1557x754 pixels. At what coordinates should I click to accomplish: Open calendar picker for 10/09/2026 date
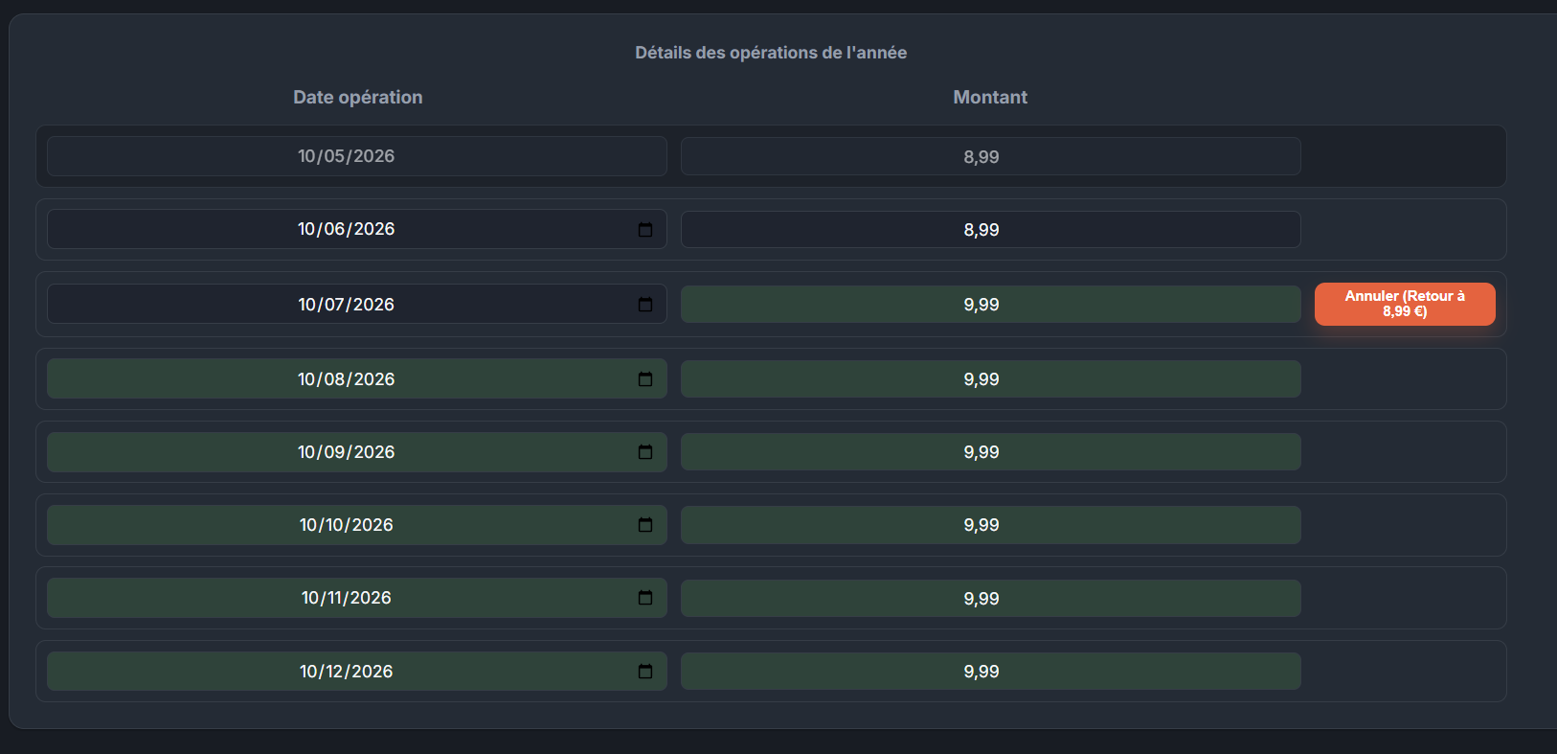tap(645, 452)
